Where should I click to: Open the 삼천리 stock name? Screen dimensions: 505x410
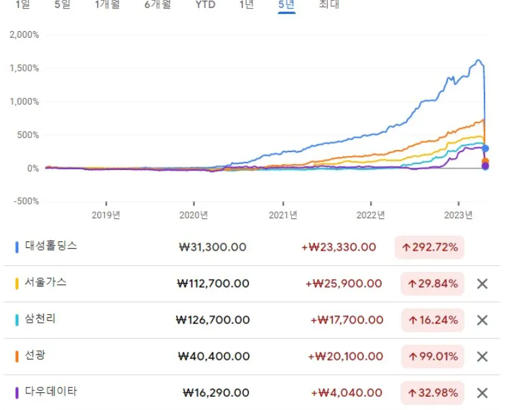pos(40,319)
